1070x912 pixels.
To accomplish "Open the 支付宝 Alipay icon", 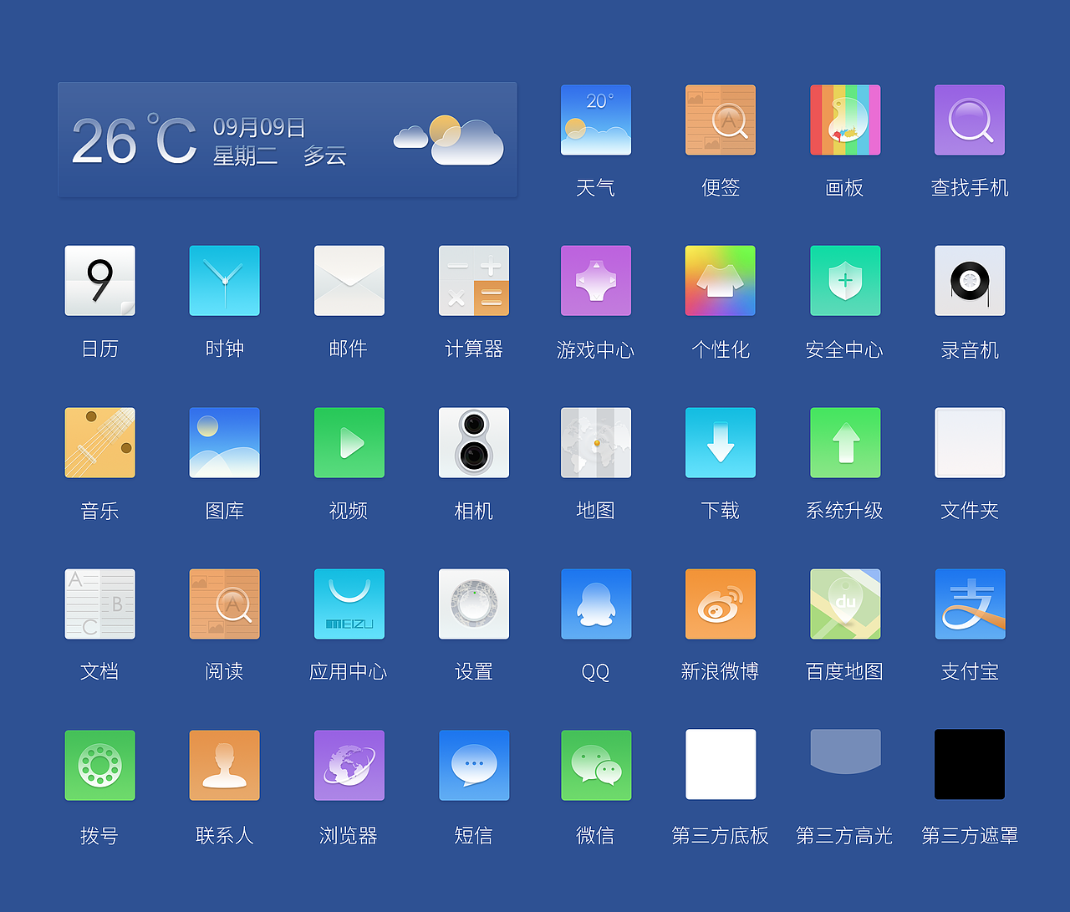I will (970, 604).
